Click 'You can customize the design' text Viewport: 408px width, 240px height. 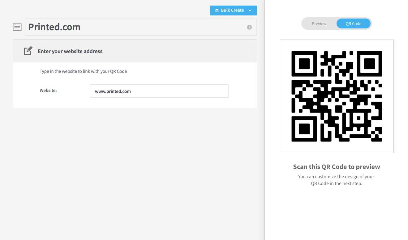pyautogui.click(x=336, y=180)
